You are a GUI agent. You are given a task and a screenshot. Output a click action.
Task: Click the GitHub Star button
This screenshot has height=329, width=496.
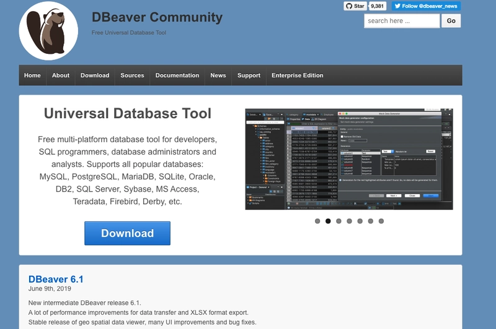point(355,6)
